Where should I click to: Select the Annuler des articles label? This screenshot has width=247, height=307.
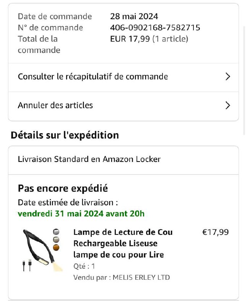click(55, 106)
